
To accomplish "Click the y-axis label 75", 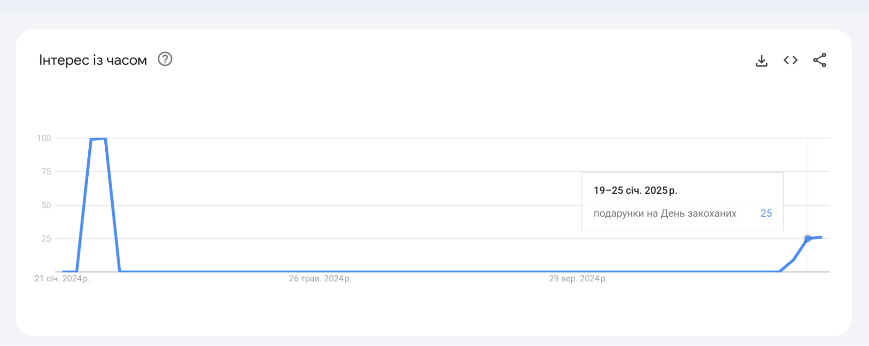I will click(46, 171).
